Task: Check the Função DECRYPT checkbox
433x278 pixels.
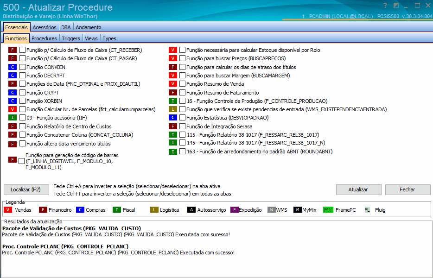Action: coord(22,76)
